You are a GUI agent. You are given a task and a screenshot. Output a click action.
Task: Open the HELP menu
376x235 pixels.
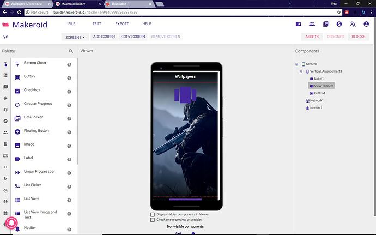[x=147, y=24]
